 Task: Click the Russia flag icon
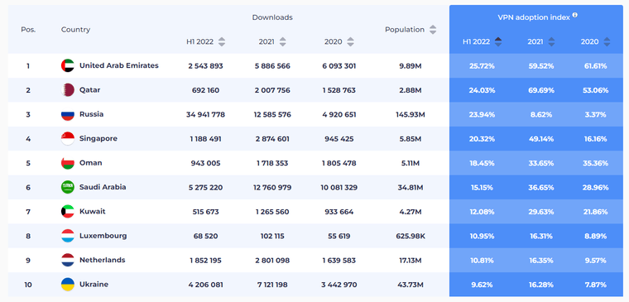coord(68,114)
